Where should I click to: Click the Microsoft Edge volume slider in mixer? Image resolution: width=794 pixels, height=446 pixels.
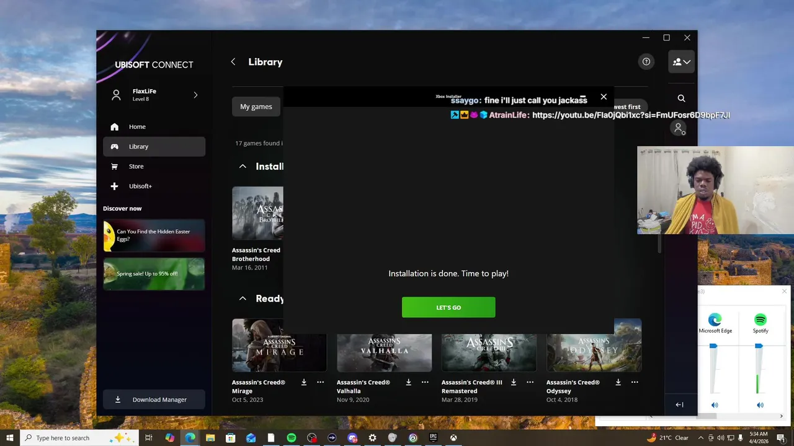pos(713,346)
